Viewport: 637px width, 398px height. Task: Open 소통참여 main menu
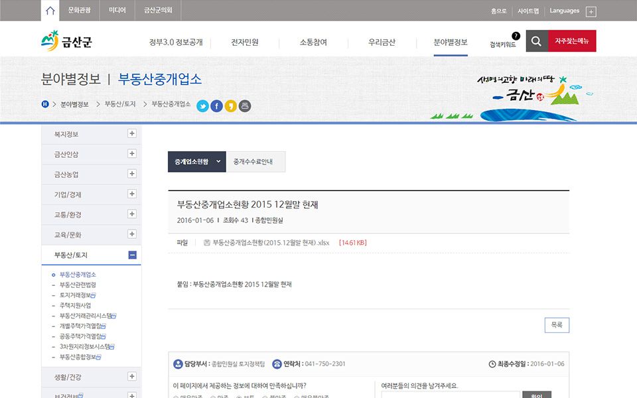(313, 42)
